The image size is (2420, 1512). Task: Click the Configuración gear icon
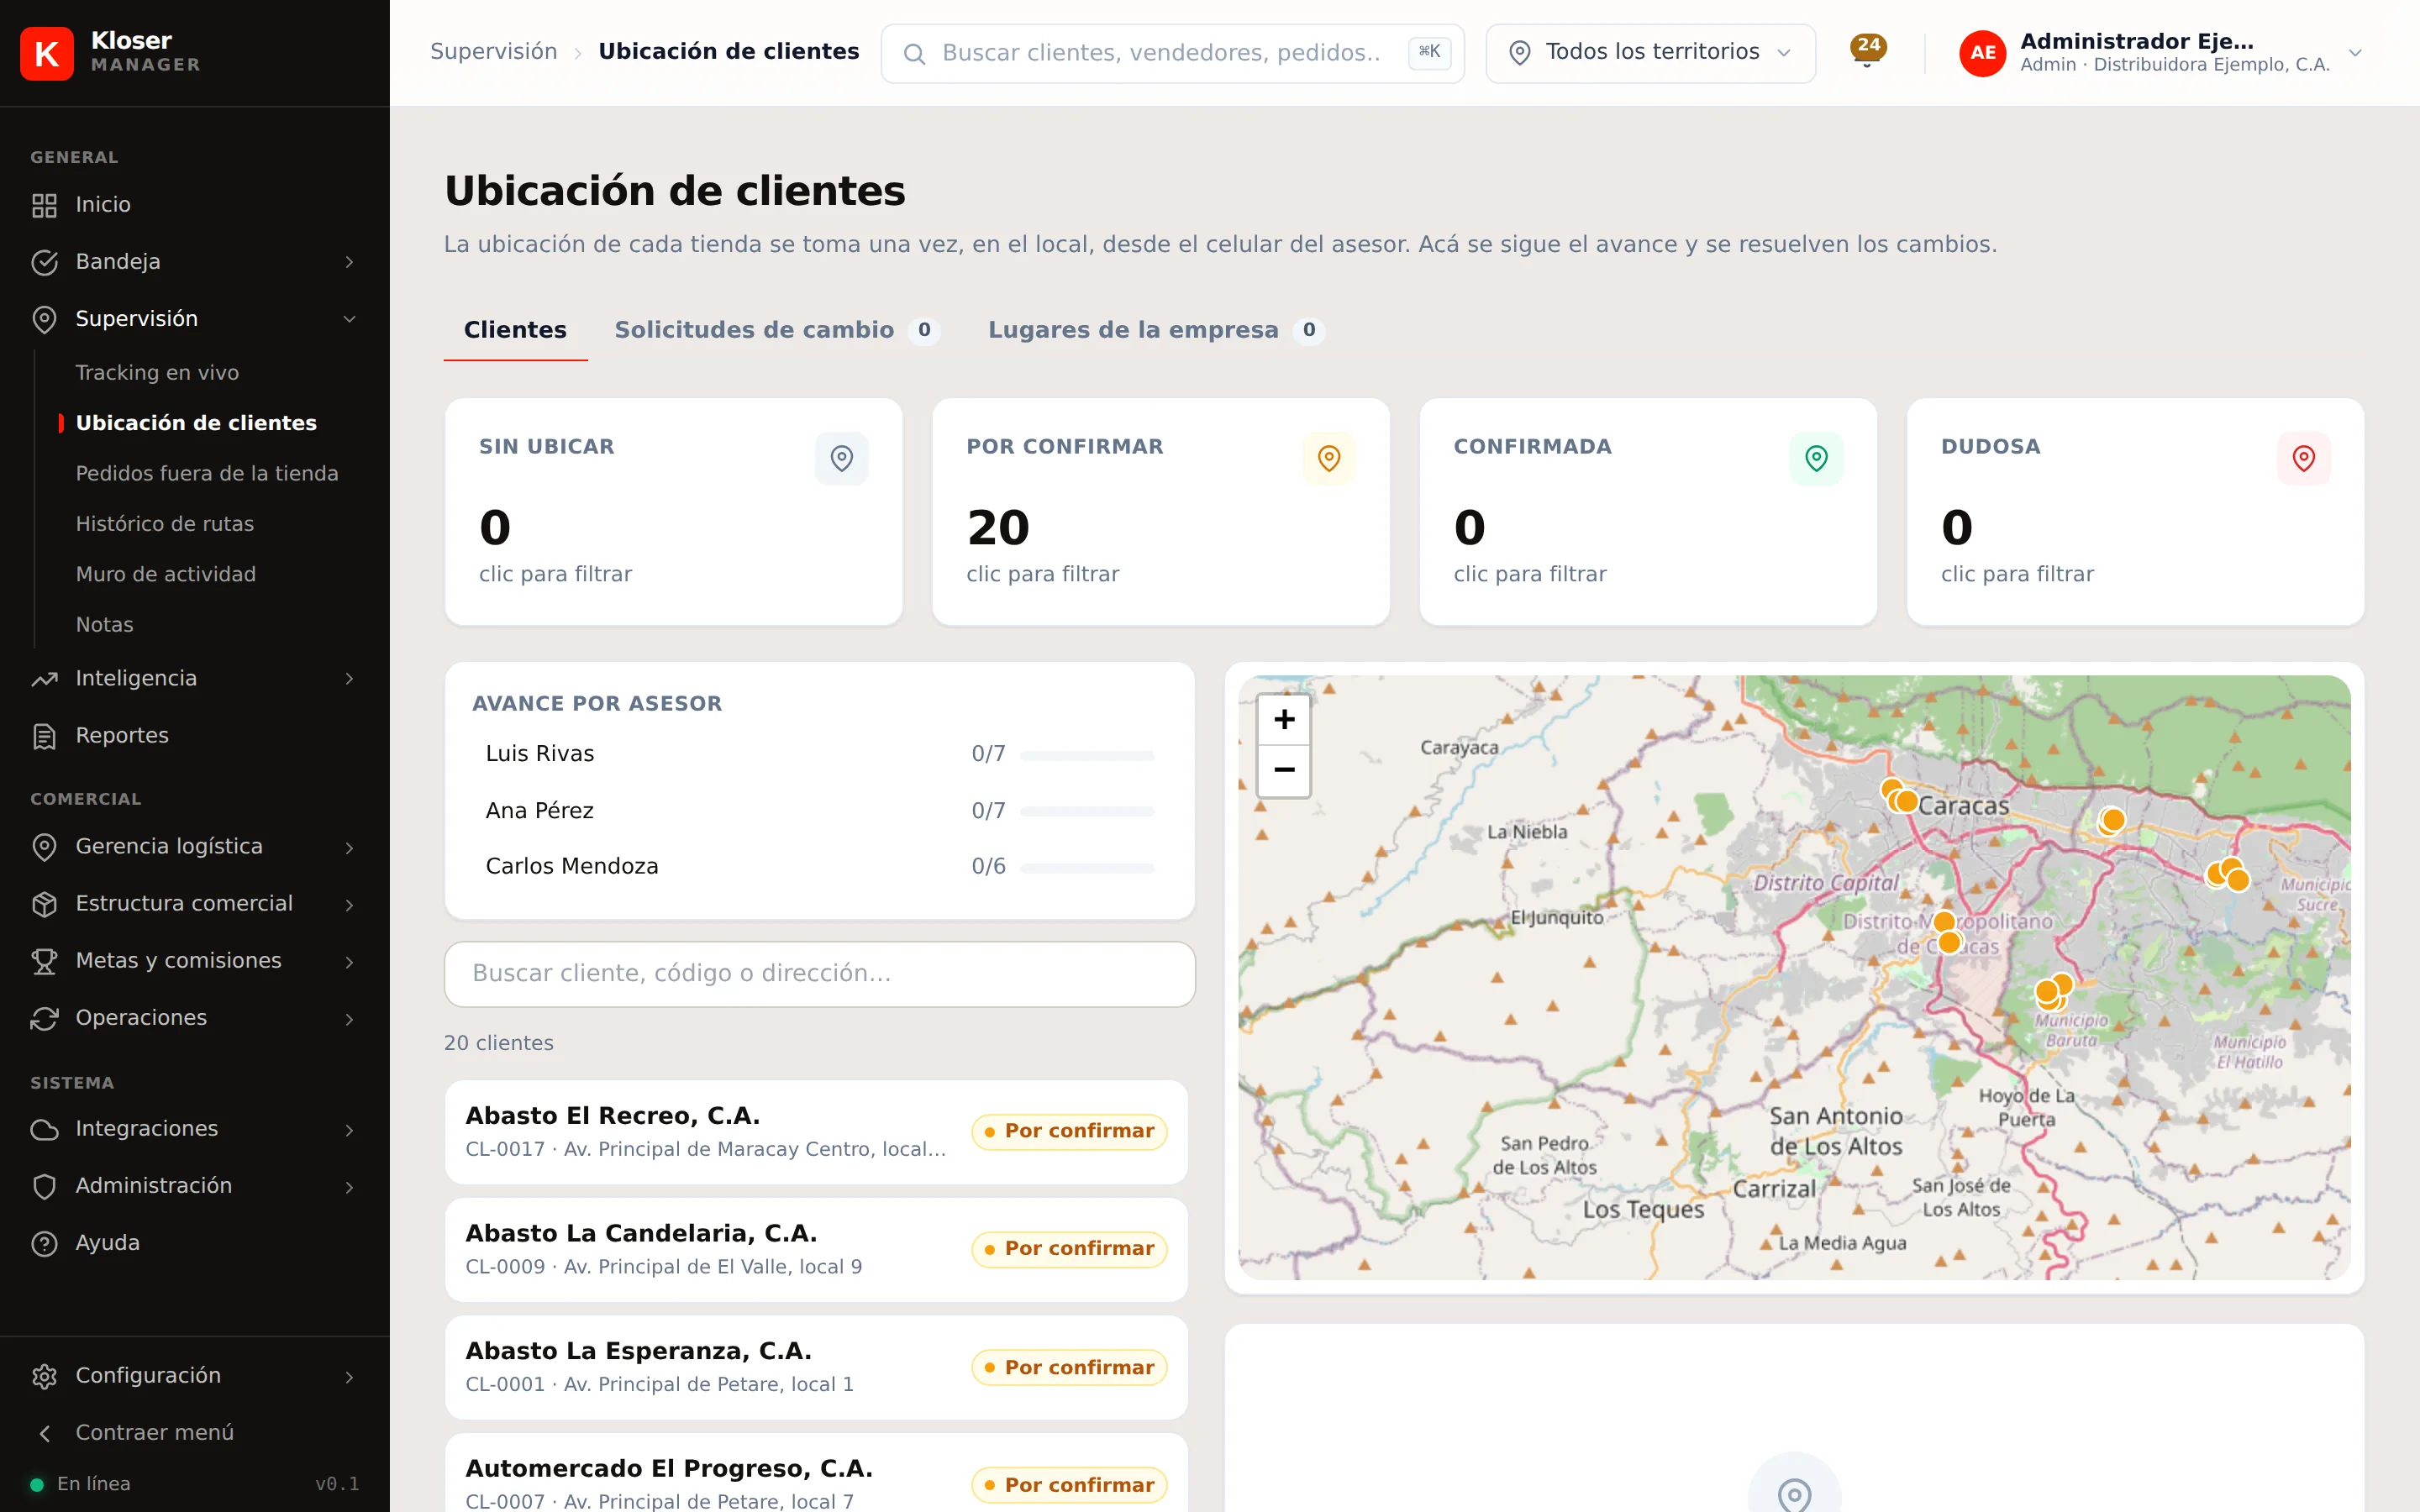pyautogui.click(x=44, y=1376)
